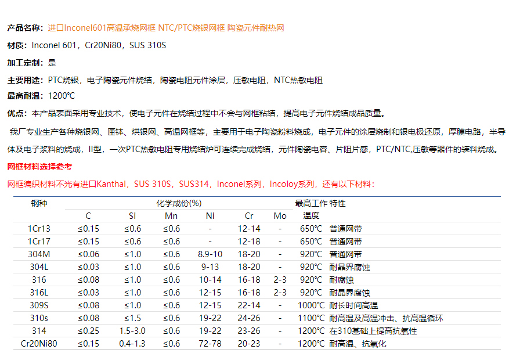Click the red Kanthal materials list line
The image size is (509, 353).
coord(191,184)
